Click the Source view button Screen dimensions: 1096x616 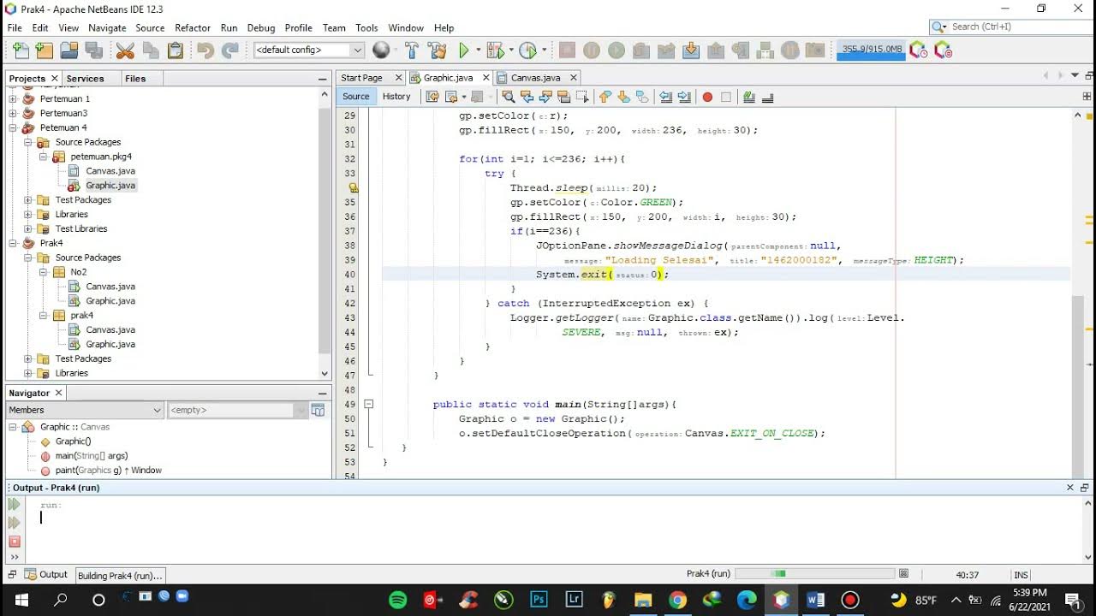click(x=356, y=97)
